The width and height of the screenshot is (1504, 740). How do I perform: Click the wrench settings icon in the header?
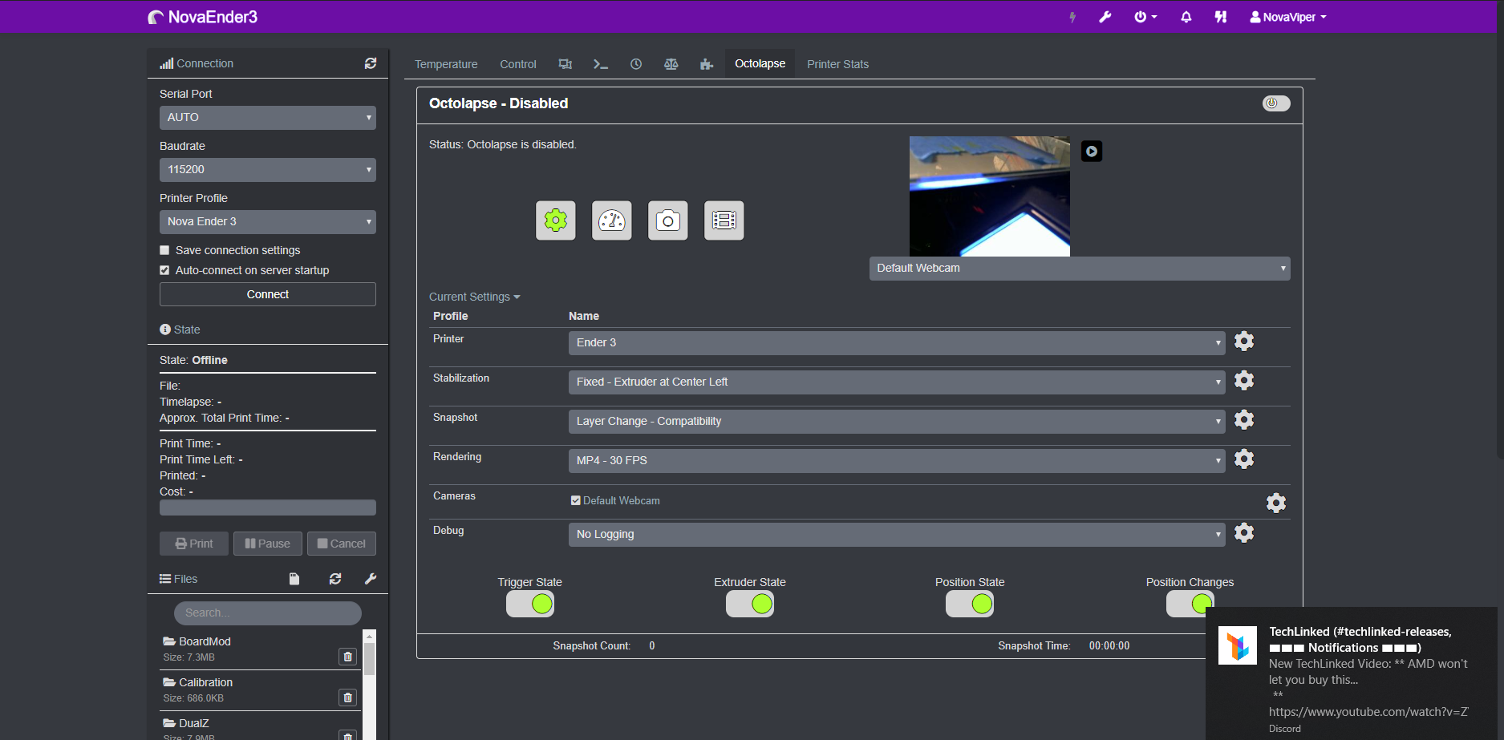(1105, 16)
